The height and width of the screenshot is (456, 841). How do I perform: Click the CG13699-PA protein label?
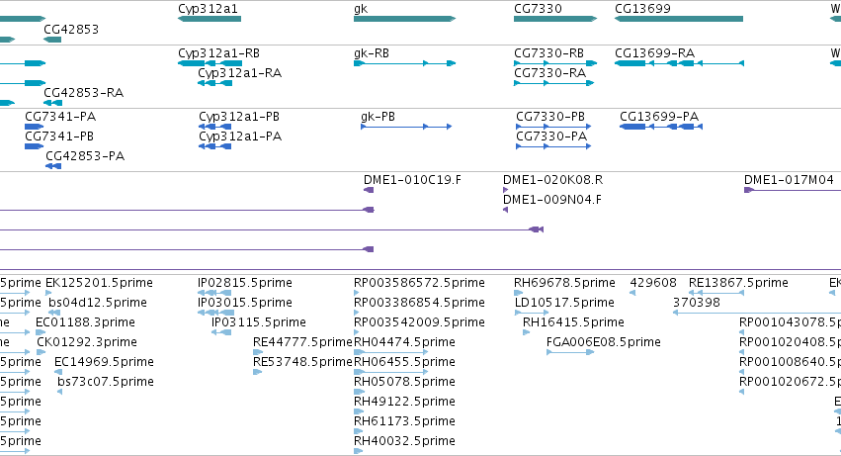[658, 117]
